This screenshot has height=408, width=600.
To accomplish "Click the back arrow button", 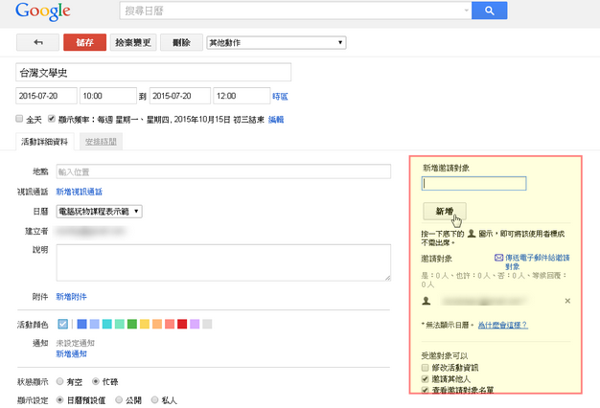I will pyautogui.click(x=38, y=43).
